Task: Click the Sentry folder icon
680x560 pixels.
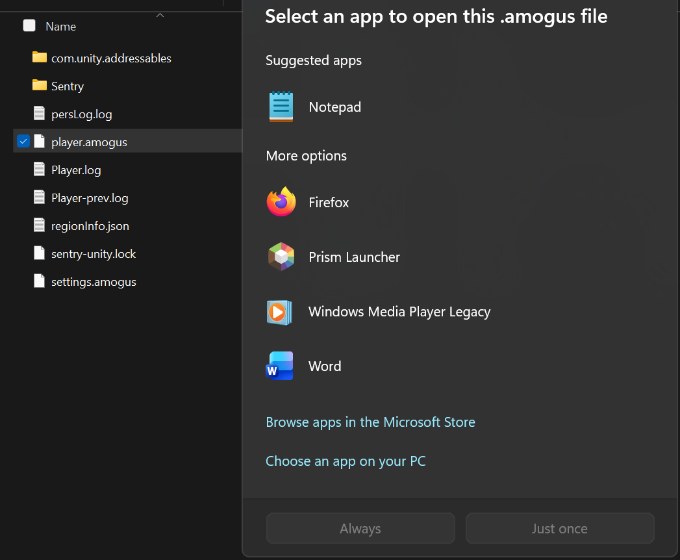Action: pyautogui.click(x=40, y=85)
